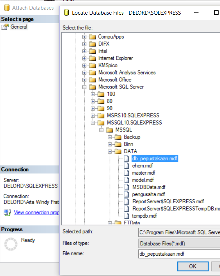This screenshot has width=220, height=276.
Task: Select the ReportServer$SQLEXPRESS.mdf file
Action: (x=168, y=202)
